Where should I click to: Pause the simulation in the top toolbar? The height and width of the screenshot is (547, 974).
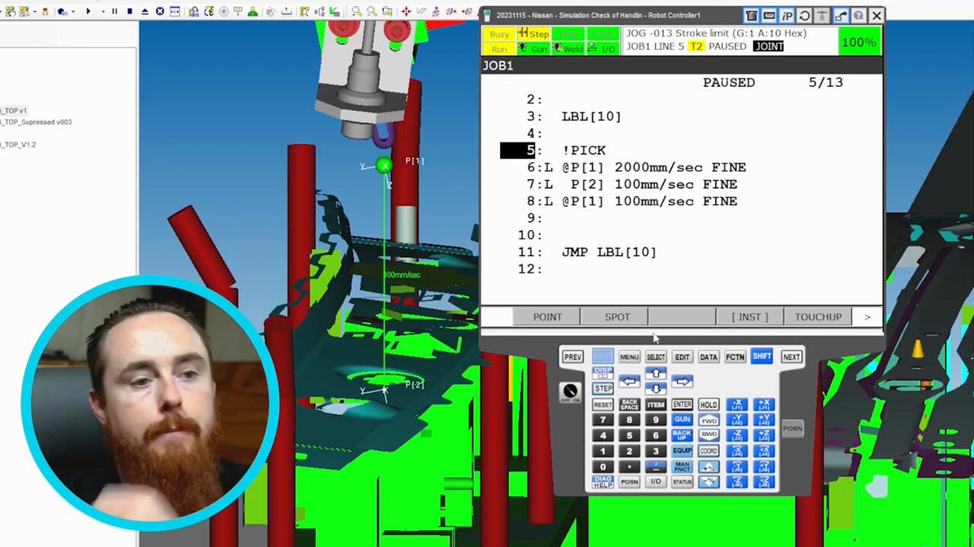pos(114,11)
